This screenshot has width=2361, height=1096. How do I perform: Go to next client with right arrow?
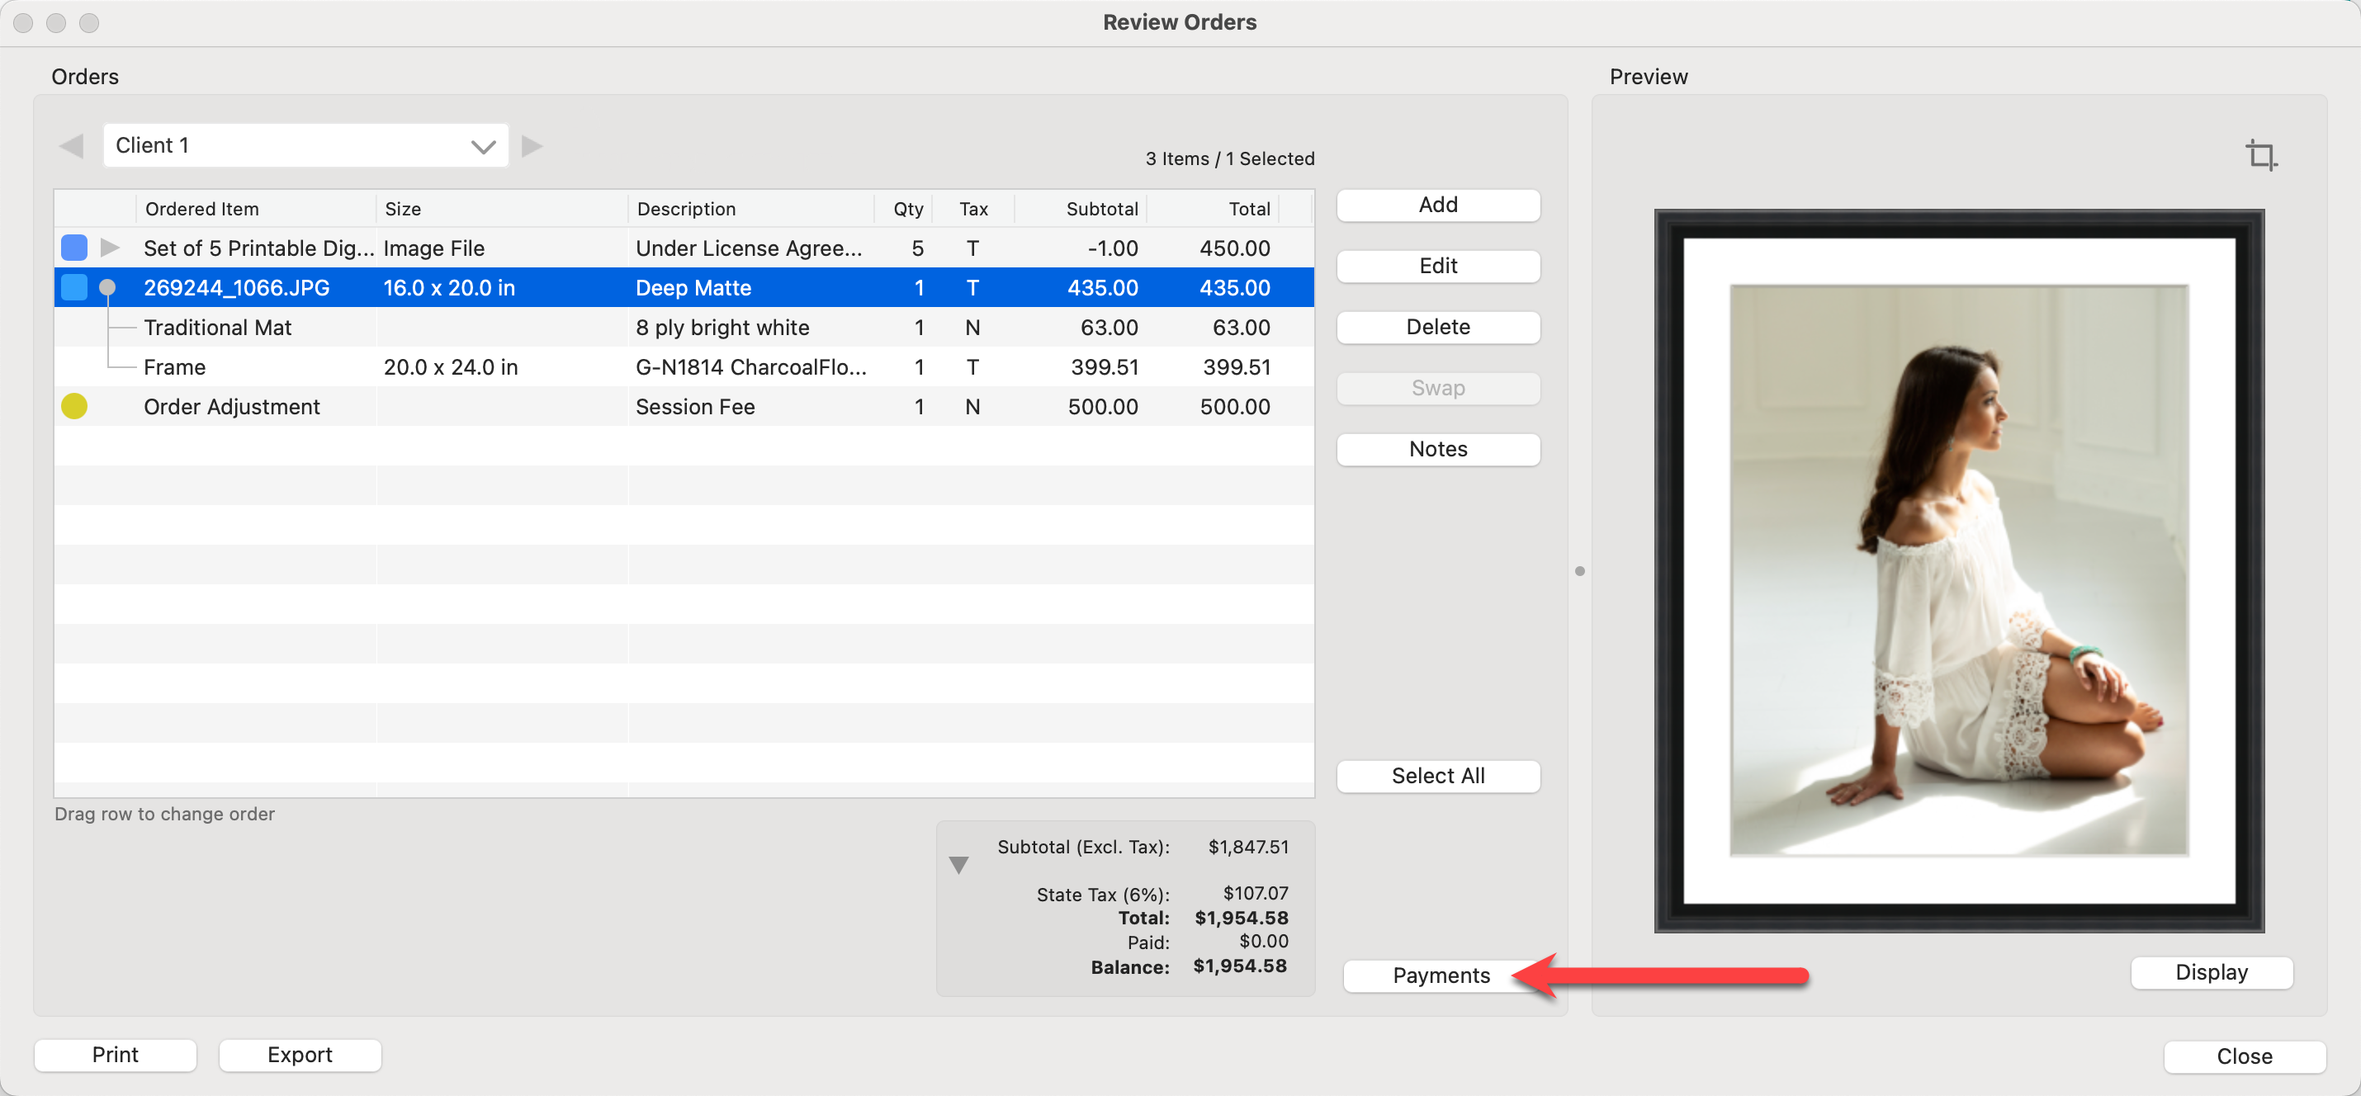(532, 146)
